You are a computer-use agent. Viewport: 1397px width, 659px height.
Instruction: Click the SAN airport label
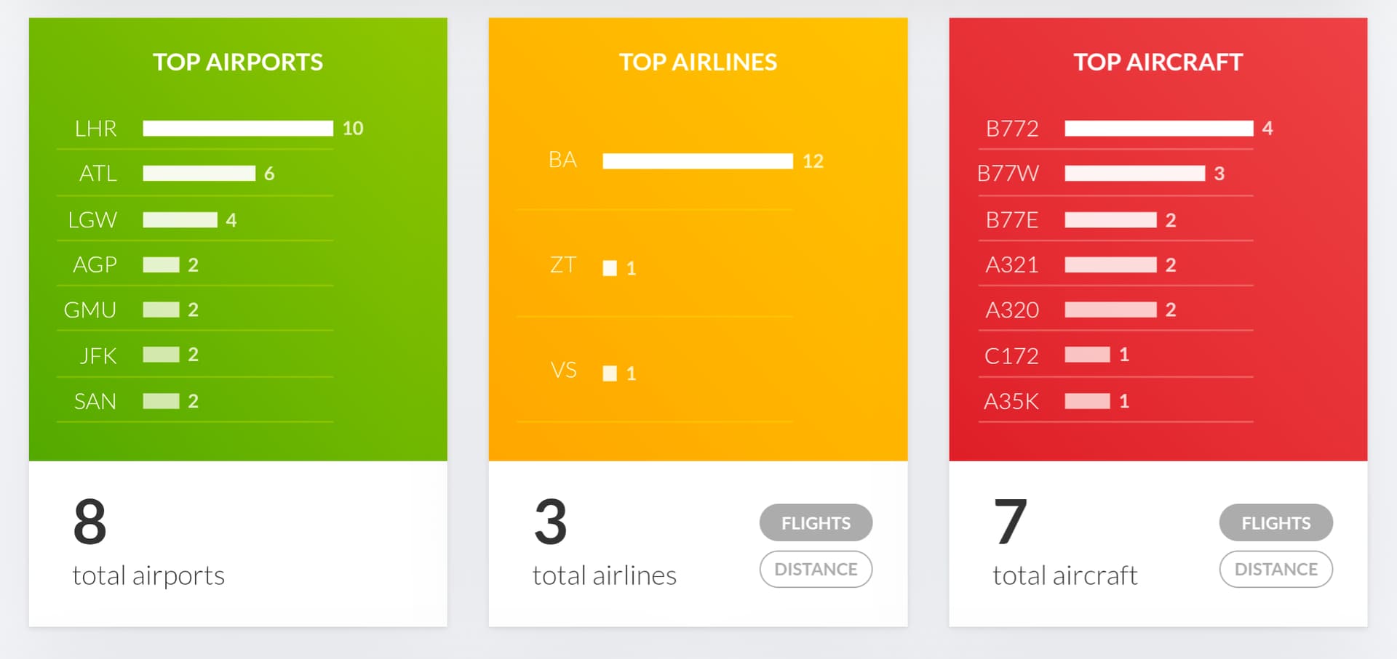95,401
